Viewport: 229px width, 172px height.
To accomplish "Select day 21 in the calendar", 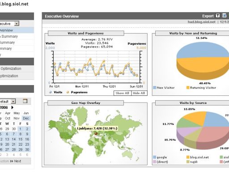I will [13, 144].
